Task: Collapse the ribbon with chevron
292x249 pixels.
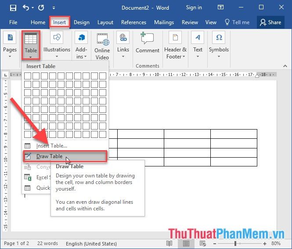Action: click(x=285, y=66)
